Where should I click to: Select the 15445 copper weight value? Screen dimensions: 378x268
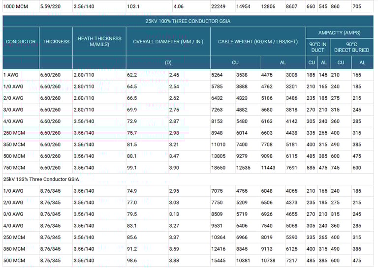[x=219, y=261]
